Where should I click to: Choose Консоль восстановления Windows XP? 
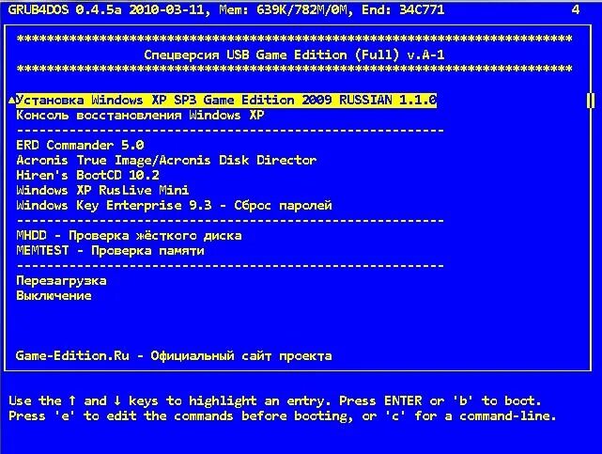tap(140, 116)
